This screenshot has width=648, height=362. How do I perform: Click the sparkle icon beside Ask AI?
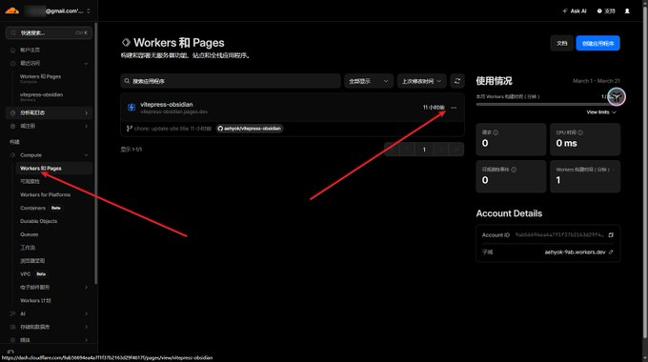coord(565,11)
